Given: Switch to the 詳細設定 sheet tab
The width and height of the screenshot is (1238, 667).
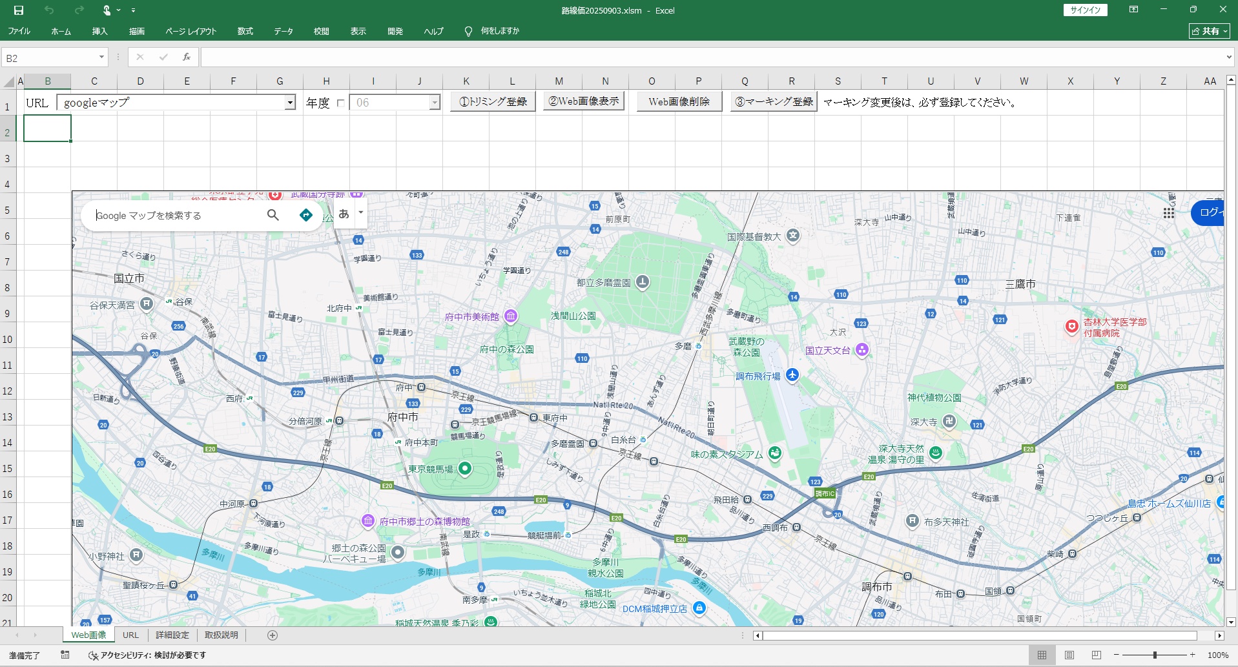Looking at the screenshot, I should click(x=172, y=635).
